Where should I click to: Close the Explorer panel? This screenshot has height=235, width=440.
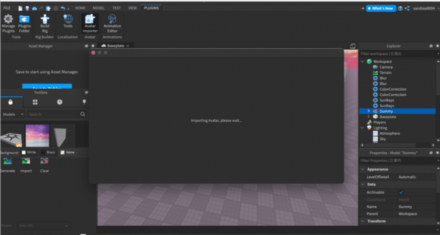click(x=437, y=46)
